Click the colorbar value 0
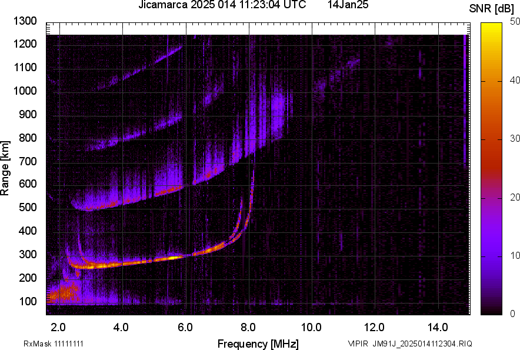The image size is (520, 350). (x=513, y=314)
